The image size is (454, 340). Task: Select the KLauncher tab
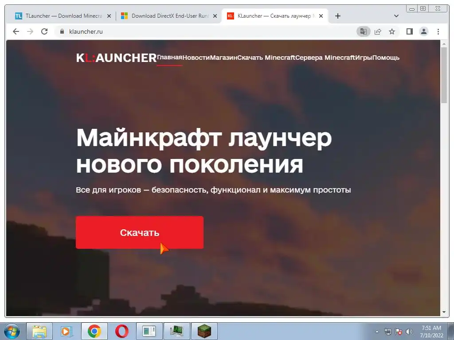coord(275,16)
